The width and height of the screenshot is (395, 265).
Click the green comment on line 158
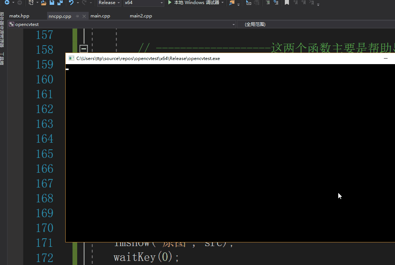tap(267, 48)
